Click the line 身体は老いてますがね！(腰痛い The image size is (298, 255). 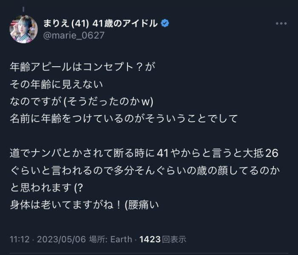[x=84, y=204]
